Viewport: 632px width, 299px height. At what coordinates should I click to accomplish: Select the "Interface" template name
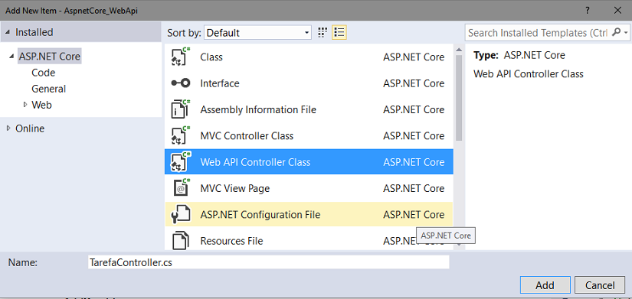[x=220, y=83]
